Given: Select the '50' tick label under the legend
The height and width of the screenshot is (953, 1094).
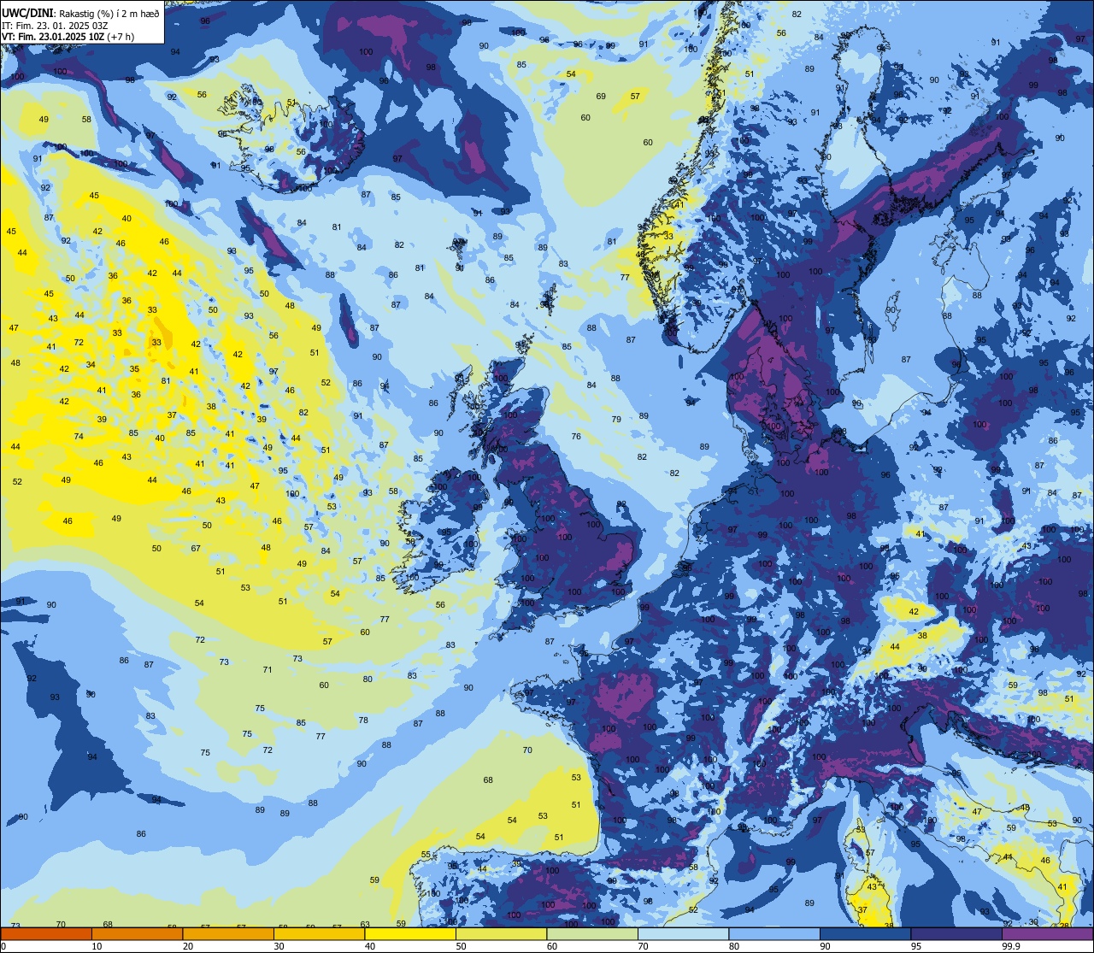Looking at the screenshot, I should point(461,946).
